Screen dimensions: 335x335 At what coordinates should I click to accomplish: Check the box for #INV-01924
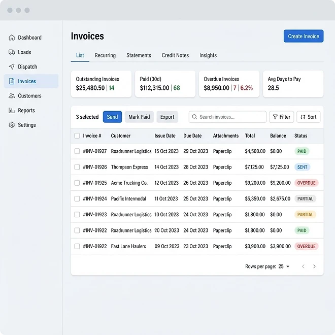[77, 198]
